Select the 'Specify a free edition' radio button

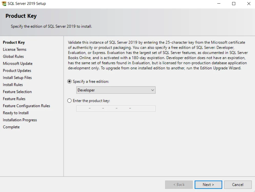pyautogui.click(x=70, y=82)
